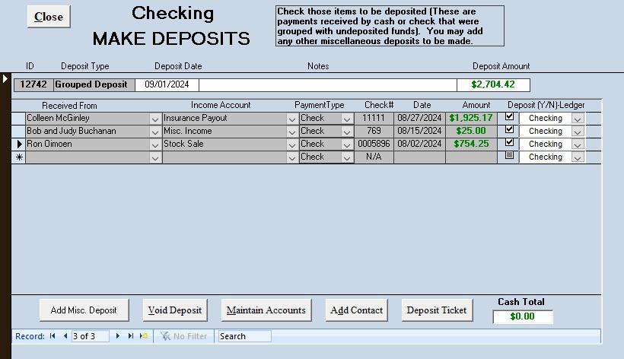Click the Add Misc. Deposit button

coord(84,310)
